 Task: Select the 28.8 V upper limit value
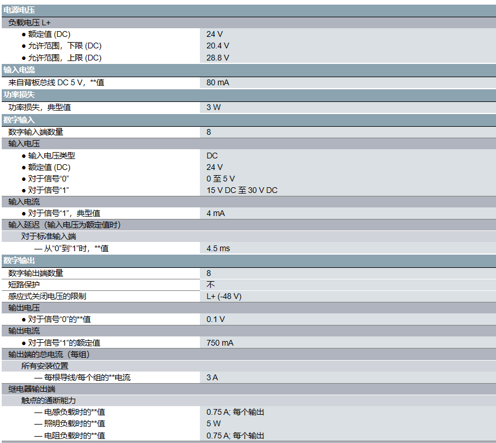[x=218, y=58]
